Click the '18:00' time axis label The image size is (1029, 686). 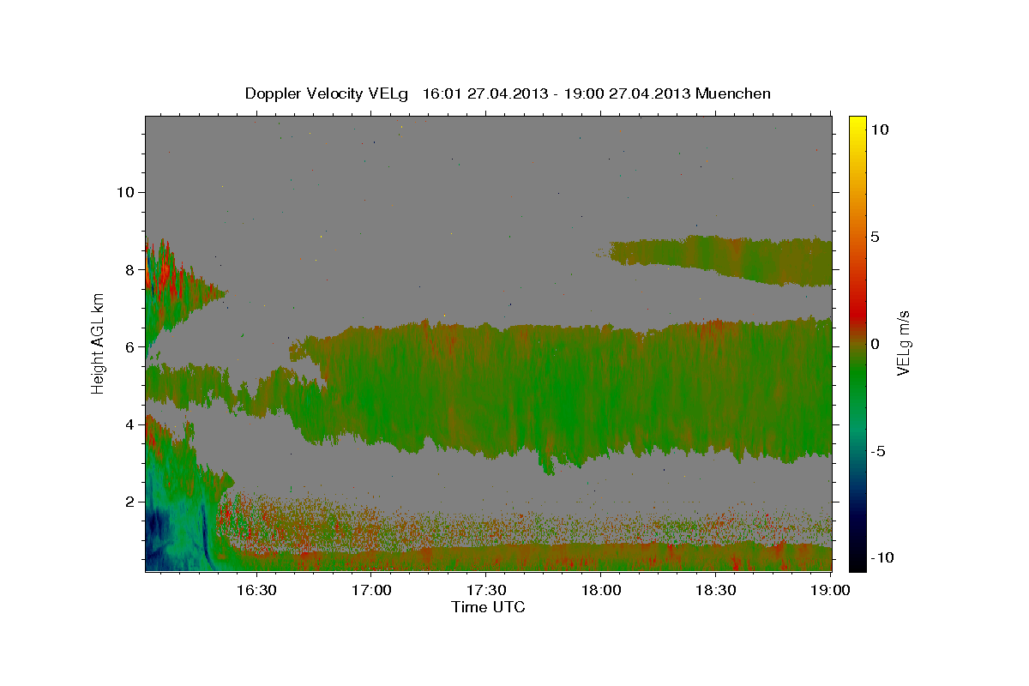601,590
